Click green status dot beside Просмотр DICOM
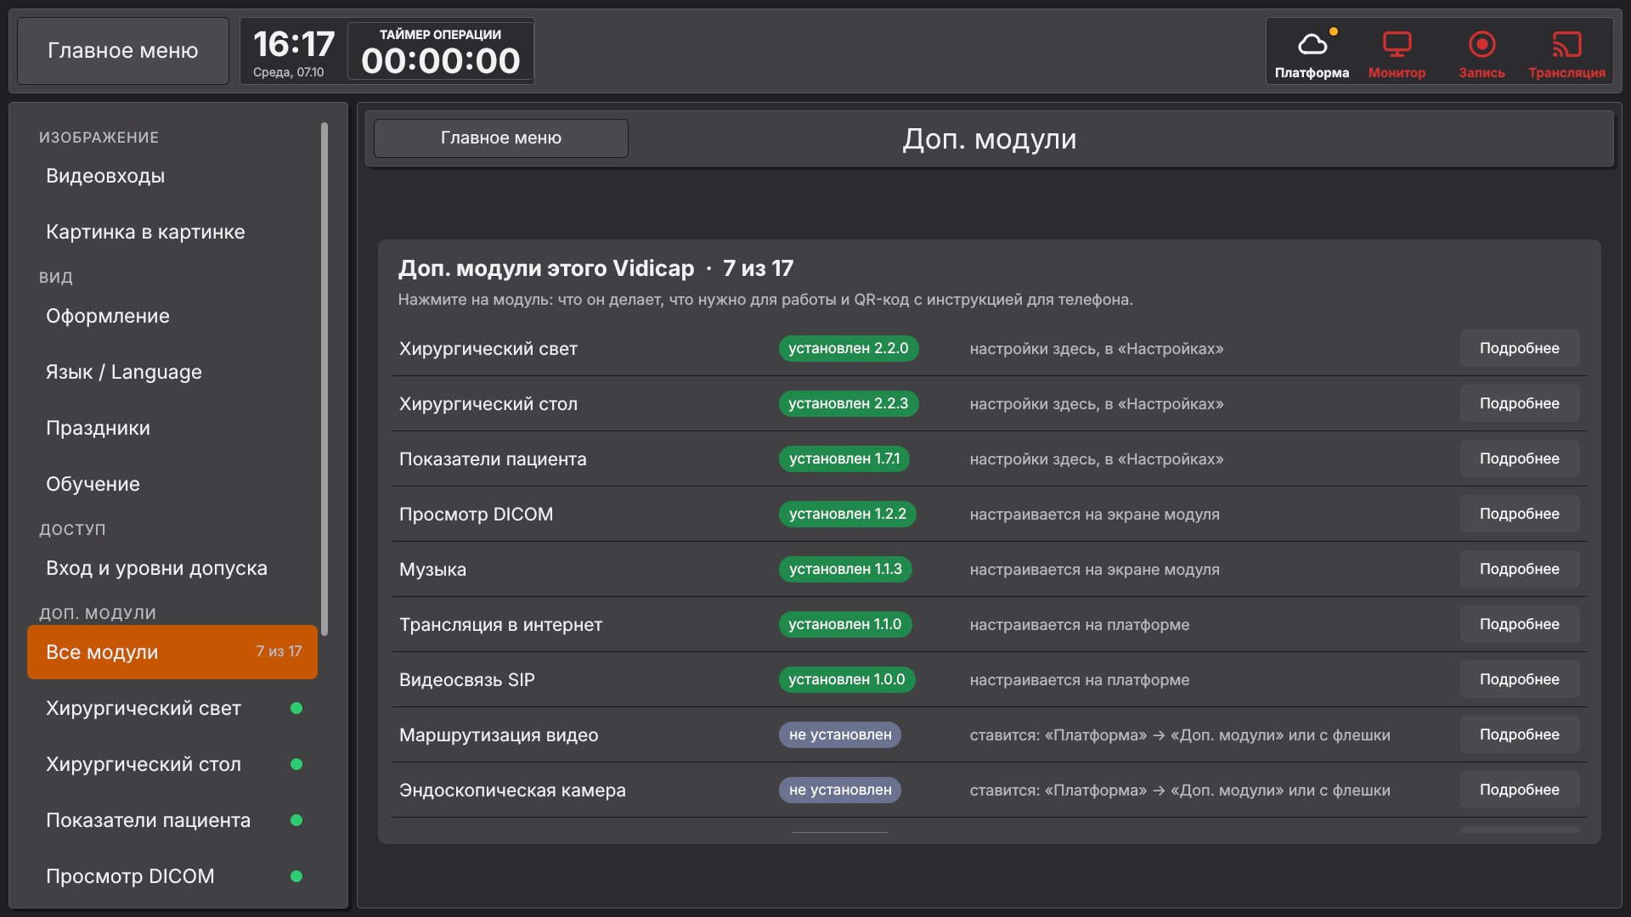Image resolution: width=1631 pixels, height=917 pixels. click(296, 876)
